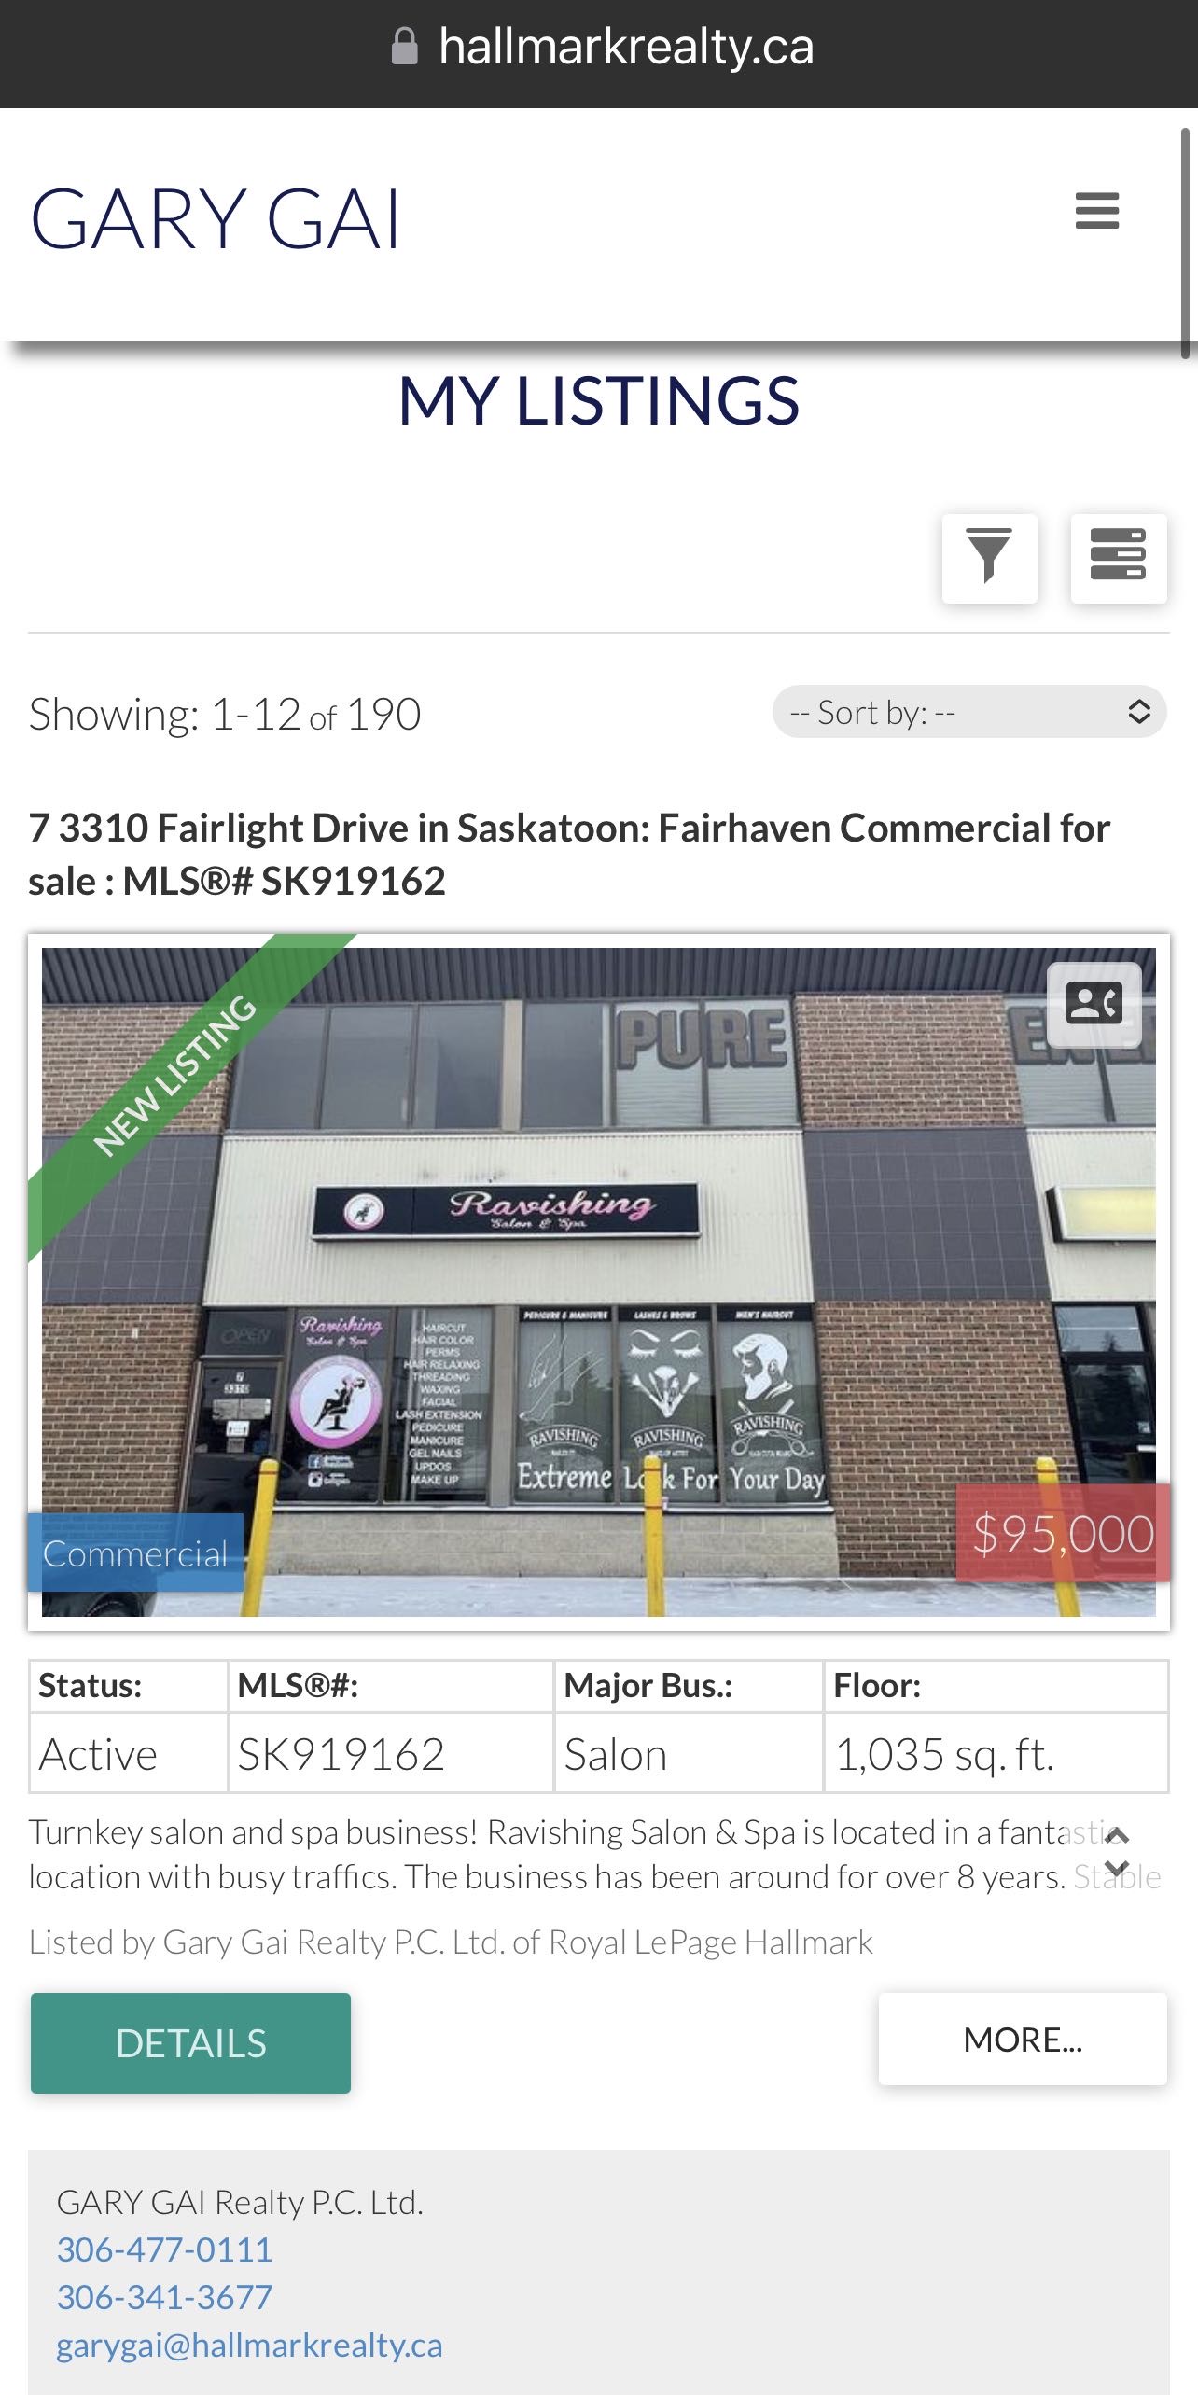
Task: Click the MORE... button
Action: [1023, 2040]
